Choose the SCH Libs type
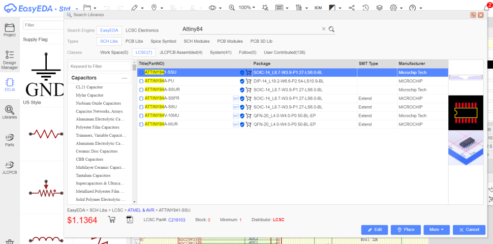 pos(109,41)
